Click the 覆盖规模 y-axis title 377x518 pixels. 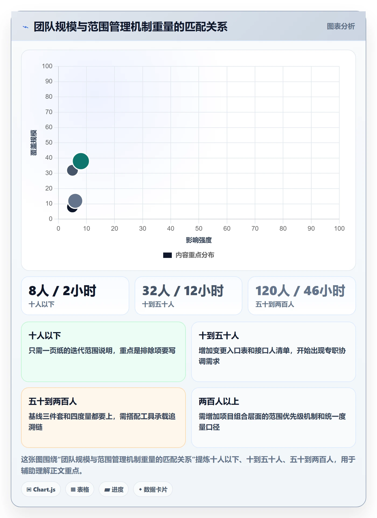(x=33, y=143)
